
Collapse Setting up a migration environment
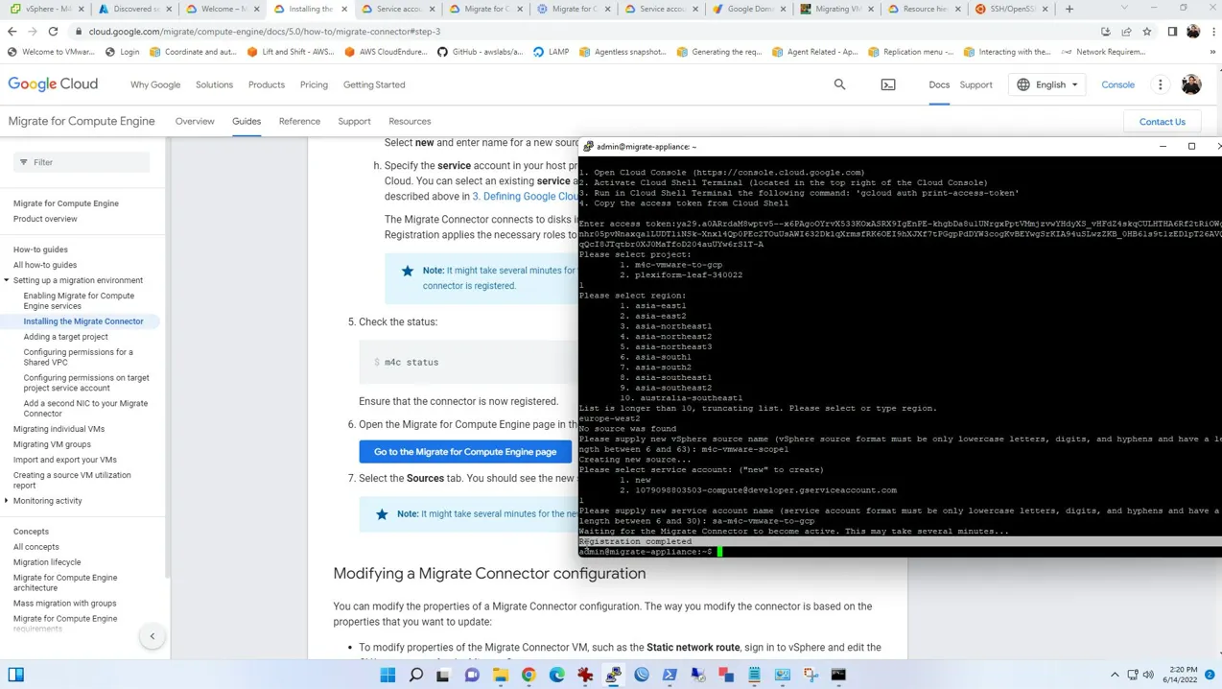(7, 280)
